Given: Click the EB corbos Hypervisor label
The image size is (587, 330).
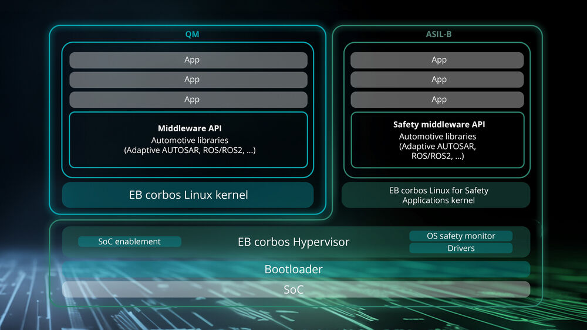Looking at the screenshot, I should tap(293, 242).
